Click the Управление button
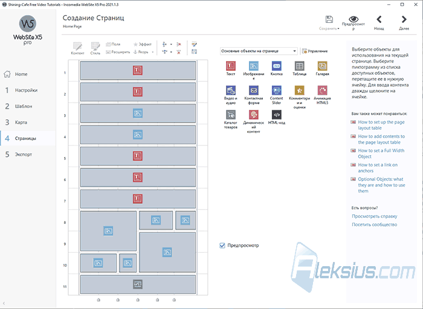Screen dimensions: 423x309 [x=315, y=51]
